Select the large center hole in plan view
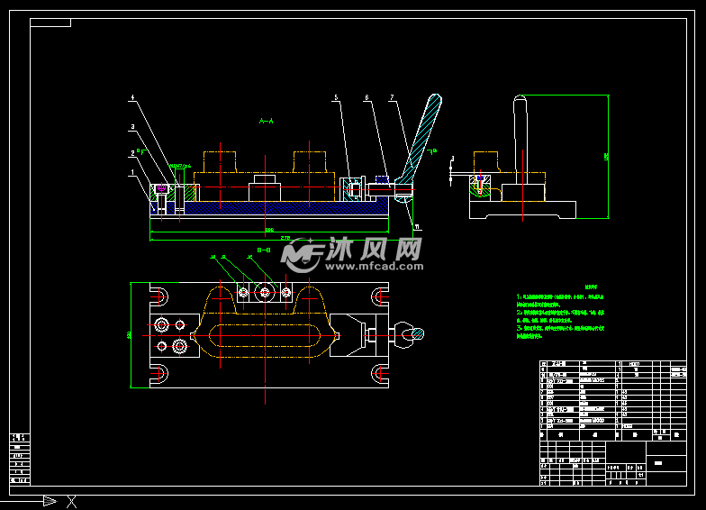The width and height of the screenshot is (706, 510). 265,291
